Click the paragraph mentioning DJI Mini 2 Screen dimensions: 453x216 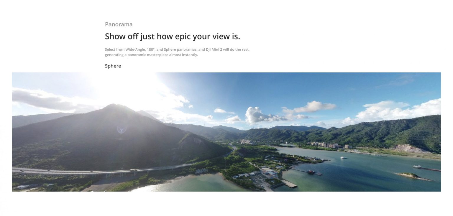[177, 52]
